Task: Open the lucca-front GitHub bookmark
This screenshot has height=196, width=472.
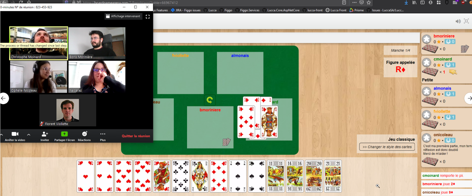Action: coord(313,10)
